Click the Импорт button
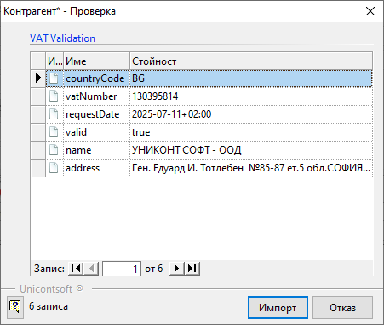 278,307
